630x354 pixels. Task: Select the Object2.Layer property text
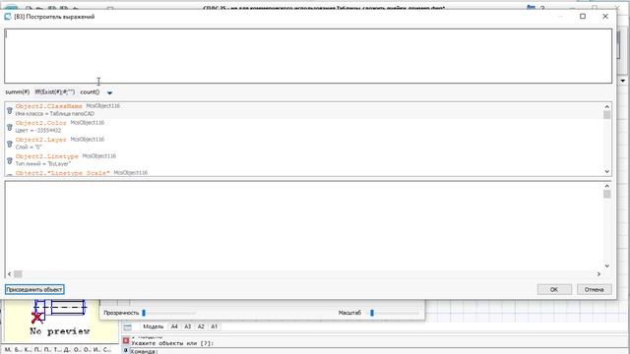tap(41, 140)
